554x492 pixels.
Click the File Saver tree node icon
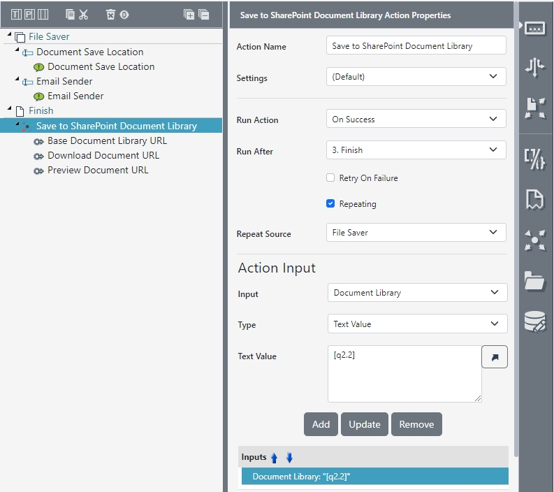20,37
